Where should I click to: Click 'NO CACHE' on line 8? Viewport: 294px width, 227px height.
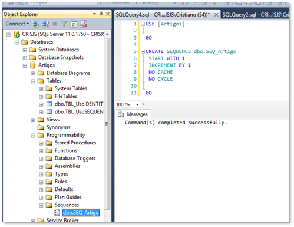pyautogui.click(x=160, y=72)
